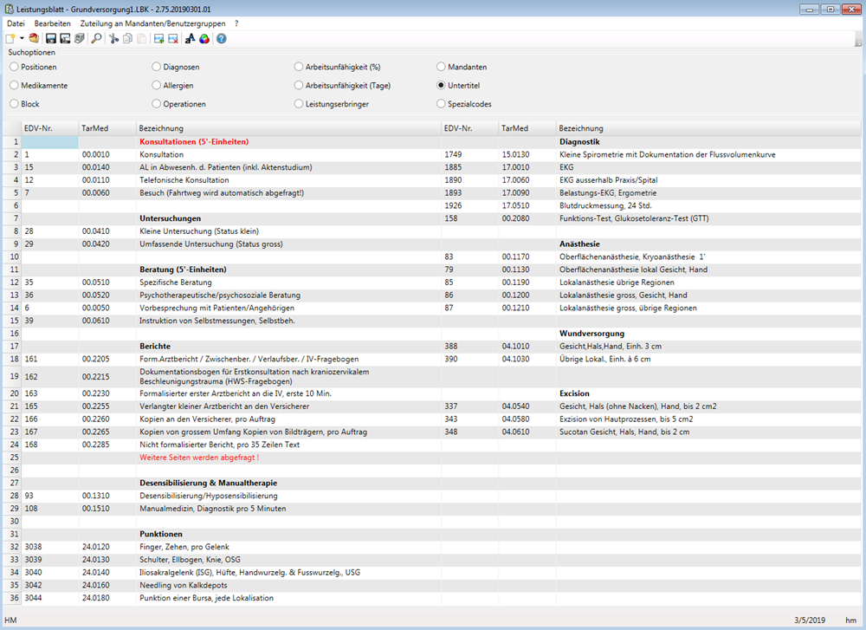Click the Cut scissors icon
This screenshot has height=630, width=866.
coord(113,39)
